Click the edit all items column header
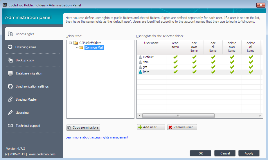This screenshot has height=160, width=268. 213,47
